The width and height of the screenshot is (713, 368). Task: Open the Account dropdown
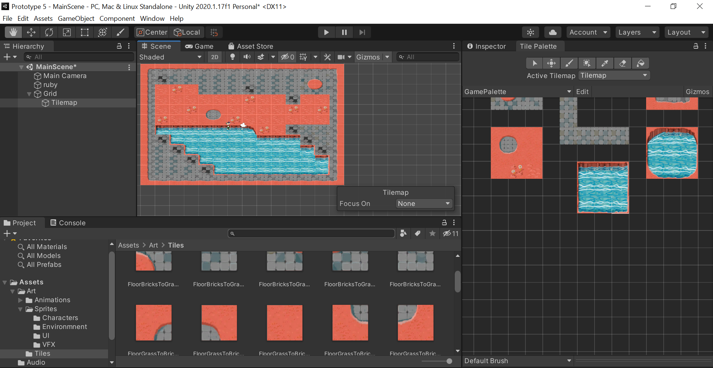(589, 32)
